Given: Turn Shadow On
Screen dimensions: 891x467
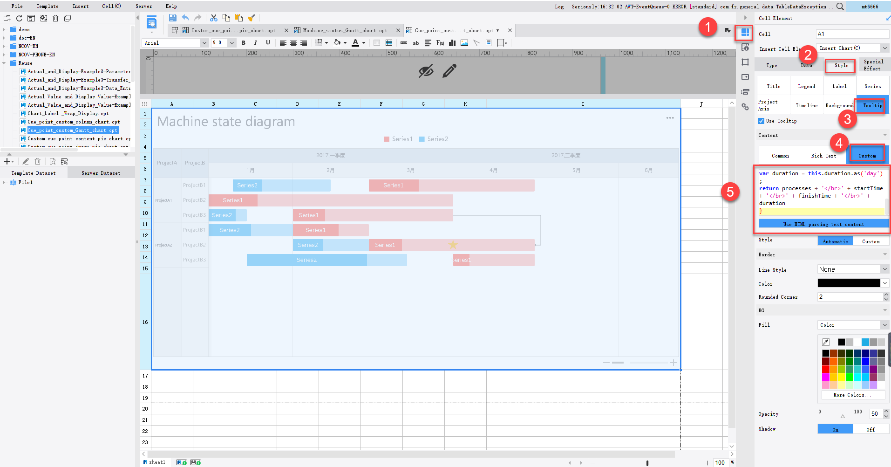Looking at the screenshot, I should coord(835,429).
